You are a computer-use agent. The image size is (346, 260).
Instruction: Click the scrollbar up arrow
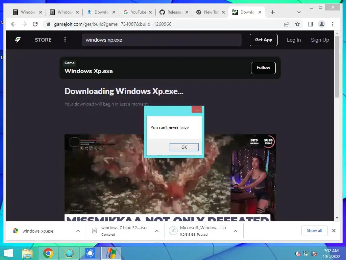click(337, 34)
